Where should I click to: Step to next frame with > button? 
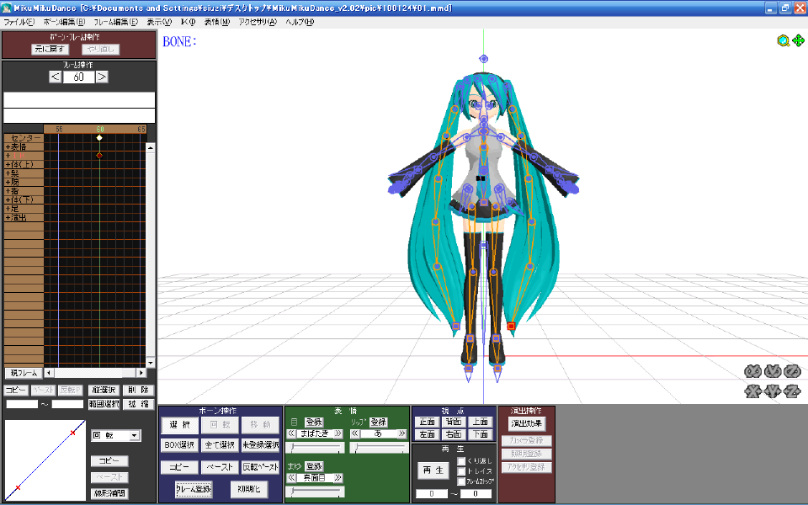click(x=102, y=77)
